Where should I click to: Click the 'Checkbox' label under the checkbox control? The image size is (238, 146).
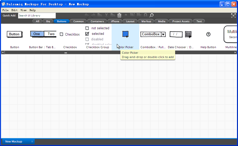[x=70, y=47]
